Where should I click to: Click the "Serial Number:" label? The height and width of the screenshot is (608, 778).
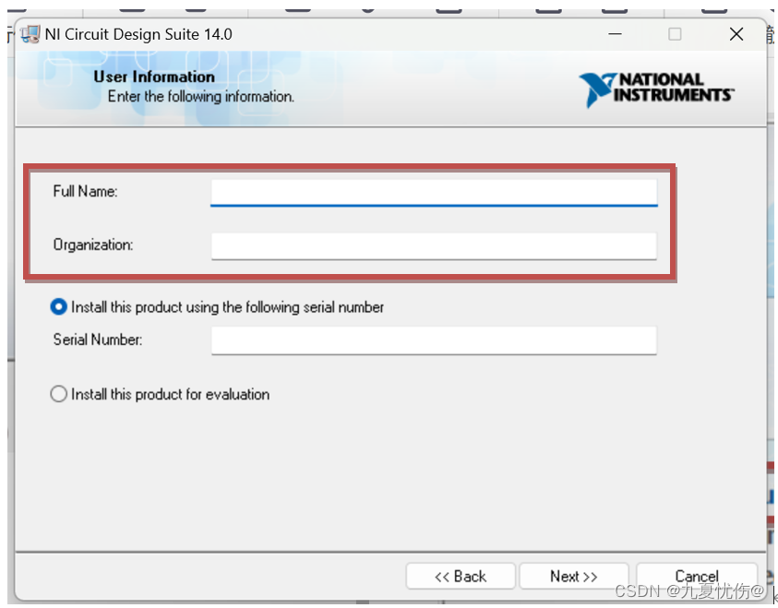tap(98, 340)
